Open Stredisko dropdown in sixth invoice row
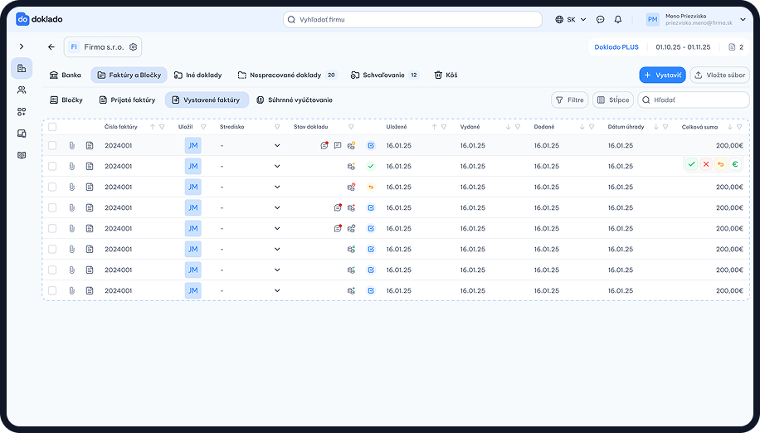760x433 pixels. click(277, 249)
